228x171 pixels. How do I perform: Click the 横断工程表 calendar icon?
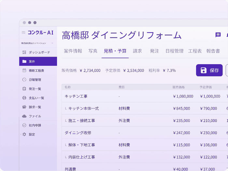[24, 70]
